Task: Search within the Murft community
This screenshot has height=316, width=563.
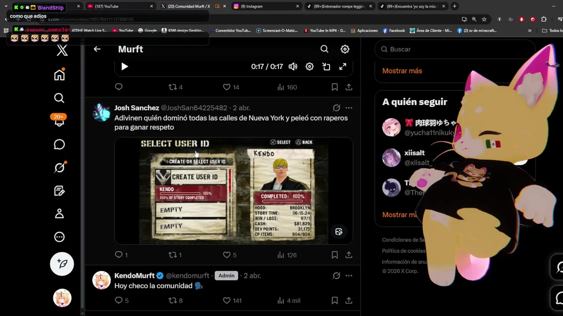Action: (324, 49)
